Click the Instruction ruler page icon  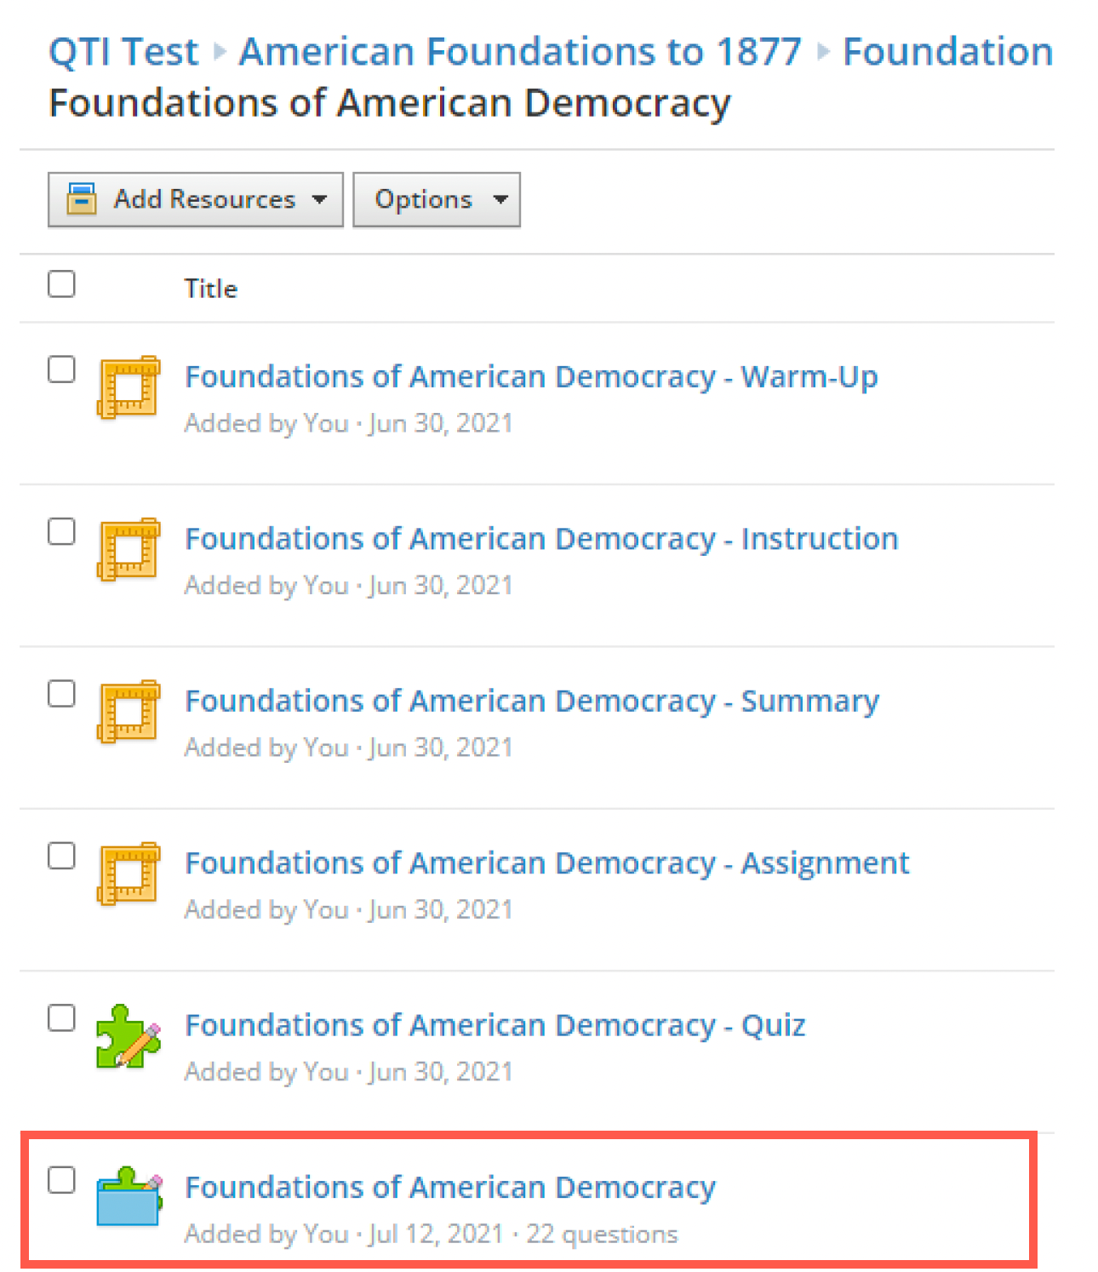pyautogui.click(x=129, y=549)
